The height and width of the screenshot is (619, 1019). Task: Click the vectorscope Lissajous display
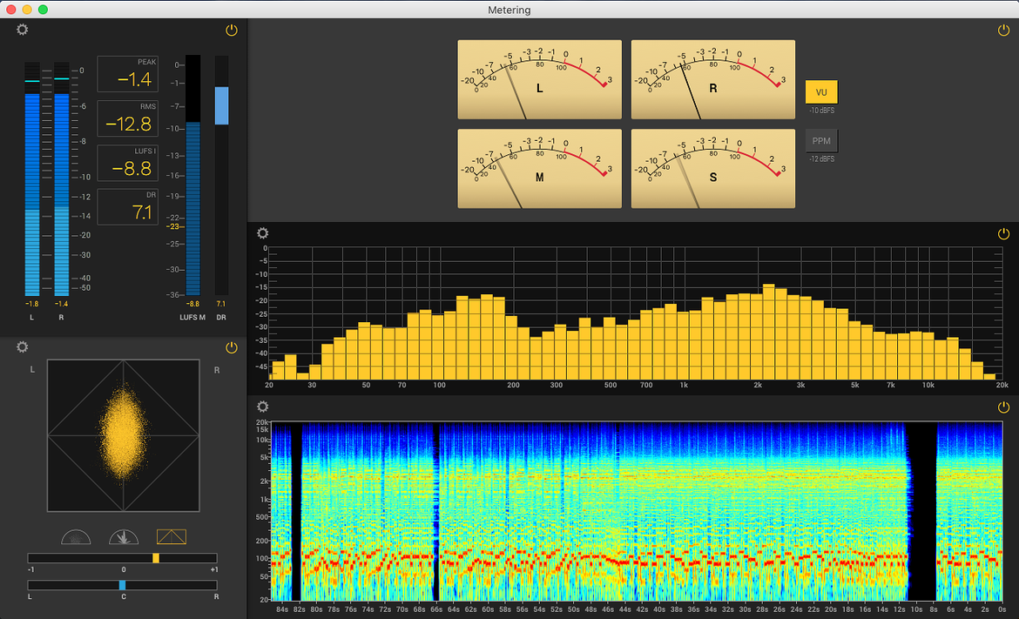click(124, 436)
